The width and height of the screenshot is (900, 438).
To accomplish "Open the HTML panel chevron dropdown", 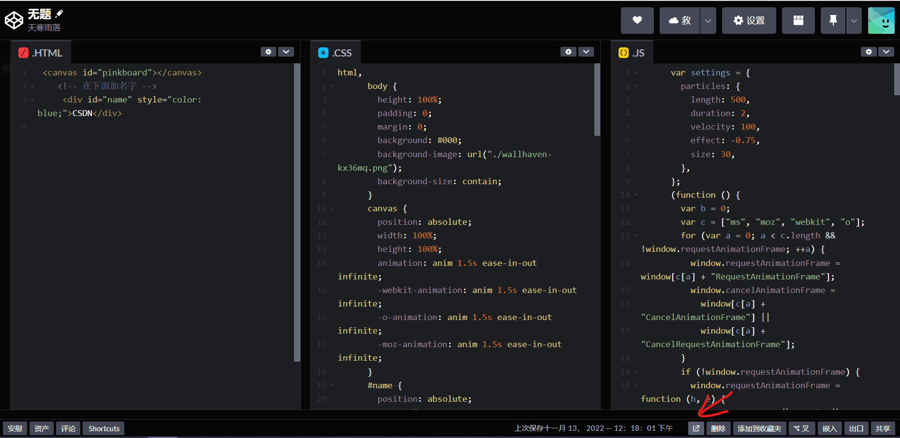I will (x=286, y=52).
